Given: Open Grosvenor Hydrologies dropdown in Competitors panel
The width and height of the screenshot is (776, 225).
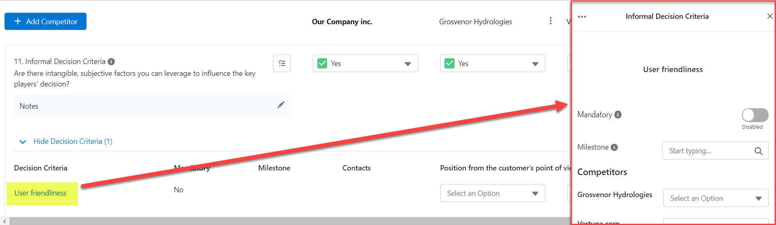Looking at the screenshot, I should (715, 198).
